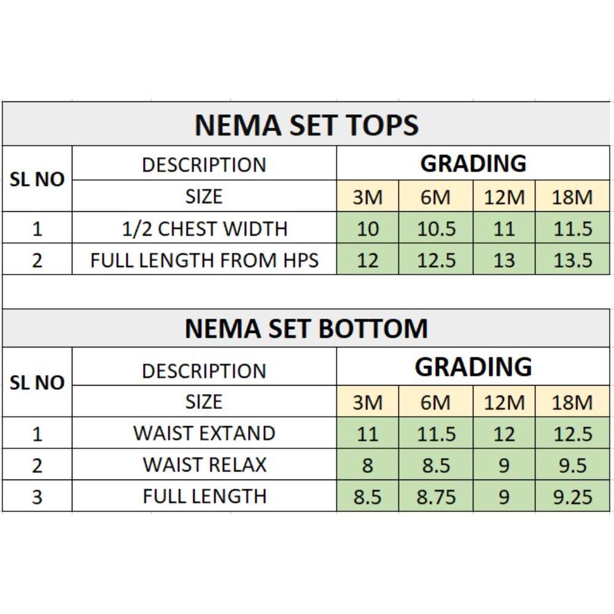614x614 pixels.
Task: Click the SL NO header in tops table
Action: [x=37, y=179]
